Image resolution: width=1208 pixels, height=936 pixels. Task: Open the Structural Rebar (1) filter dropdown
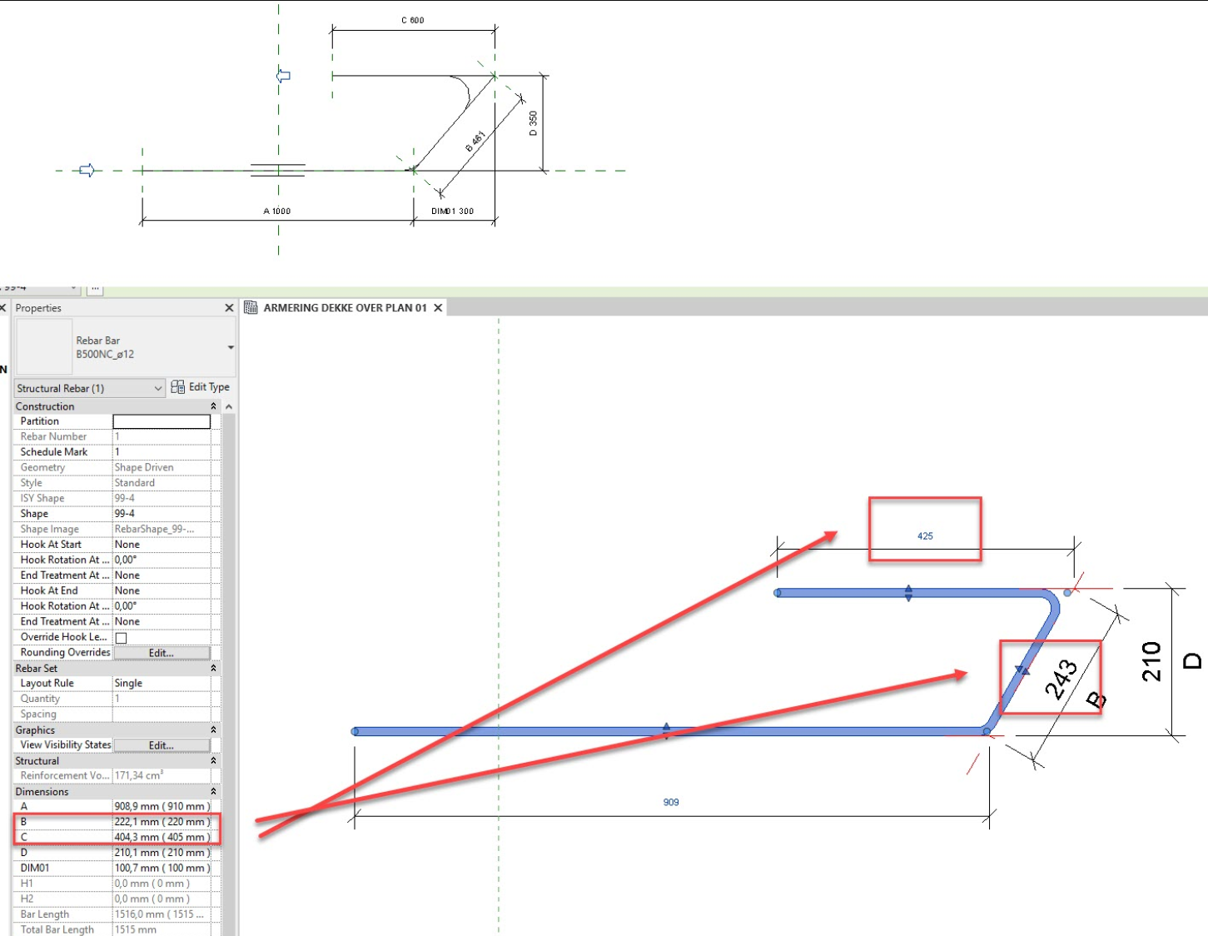tap(158, 387)
